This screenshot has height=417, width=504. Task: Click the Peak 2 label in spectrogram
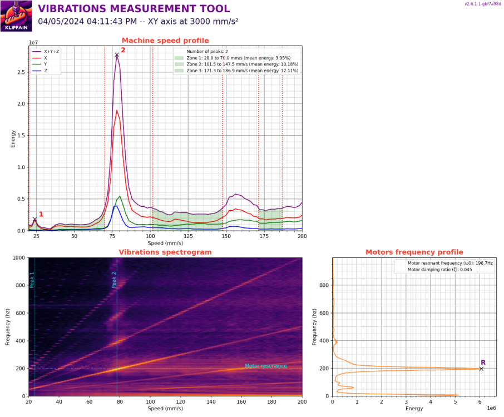click(114, 280)
